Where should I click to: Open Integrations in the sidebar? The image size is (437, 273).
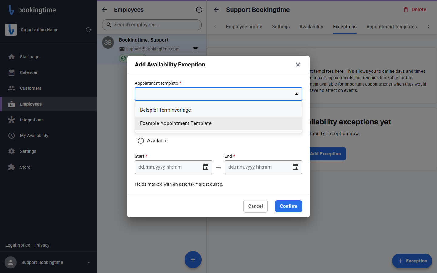(49, 120)
